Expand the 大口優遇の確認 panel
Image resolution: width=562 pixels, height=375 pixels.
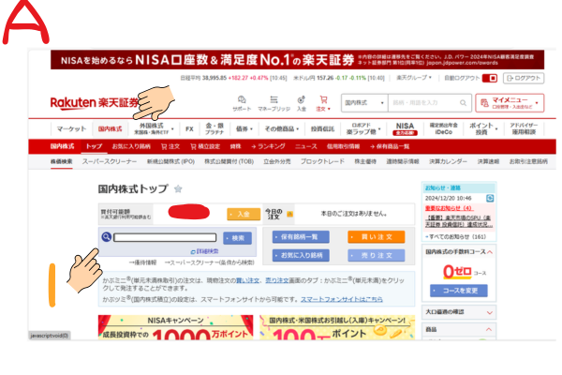(x=490, y=312)
